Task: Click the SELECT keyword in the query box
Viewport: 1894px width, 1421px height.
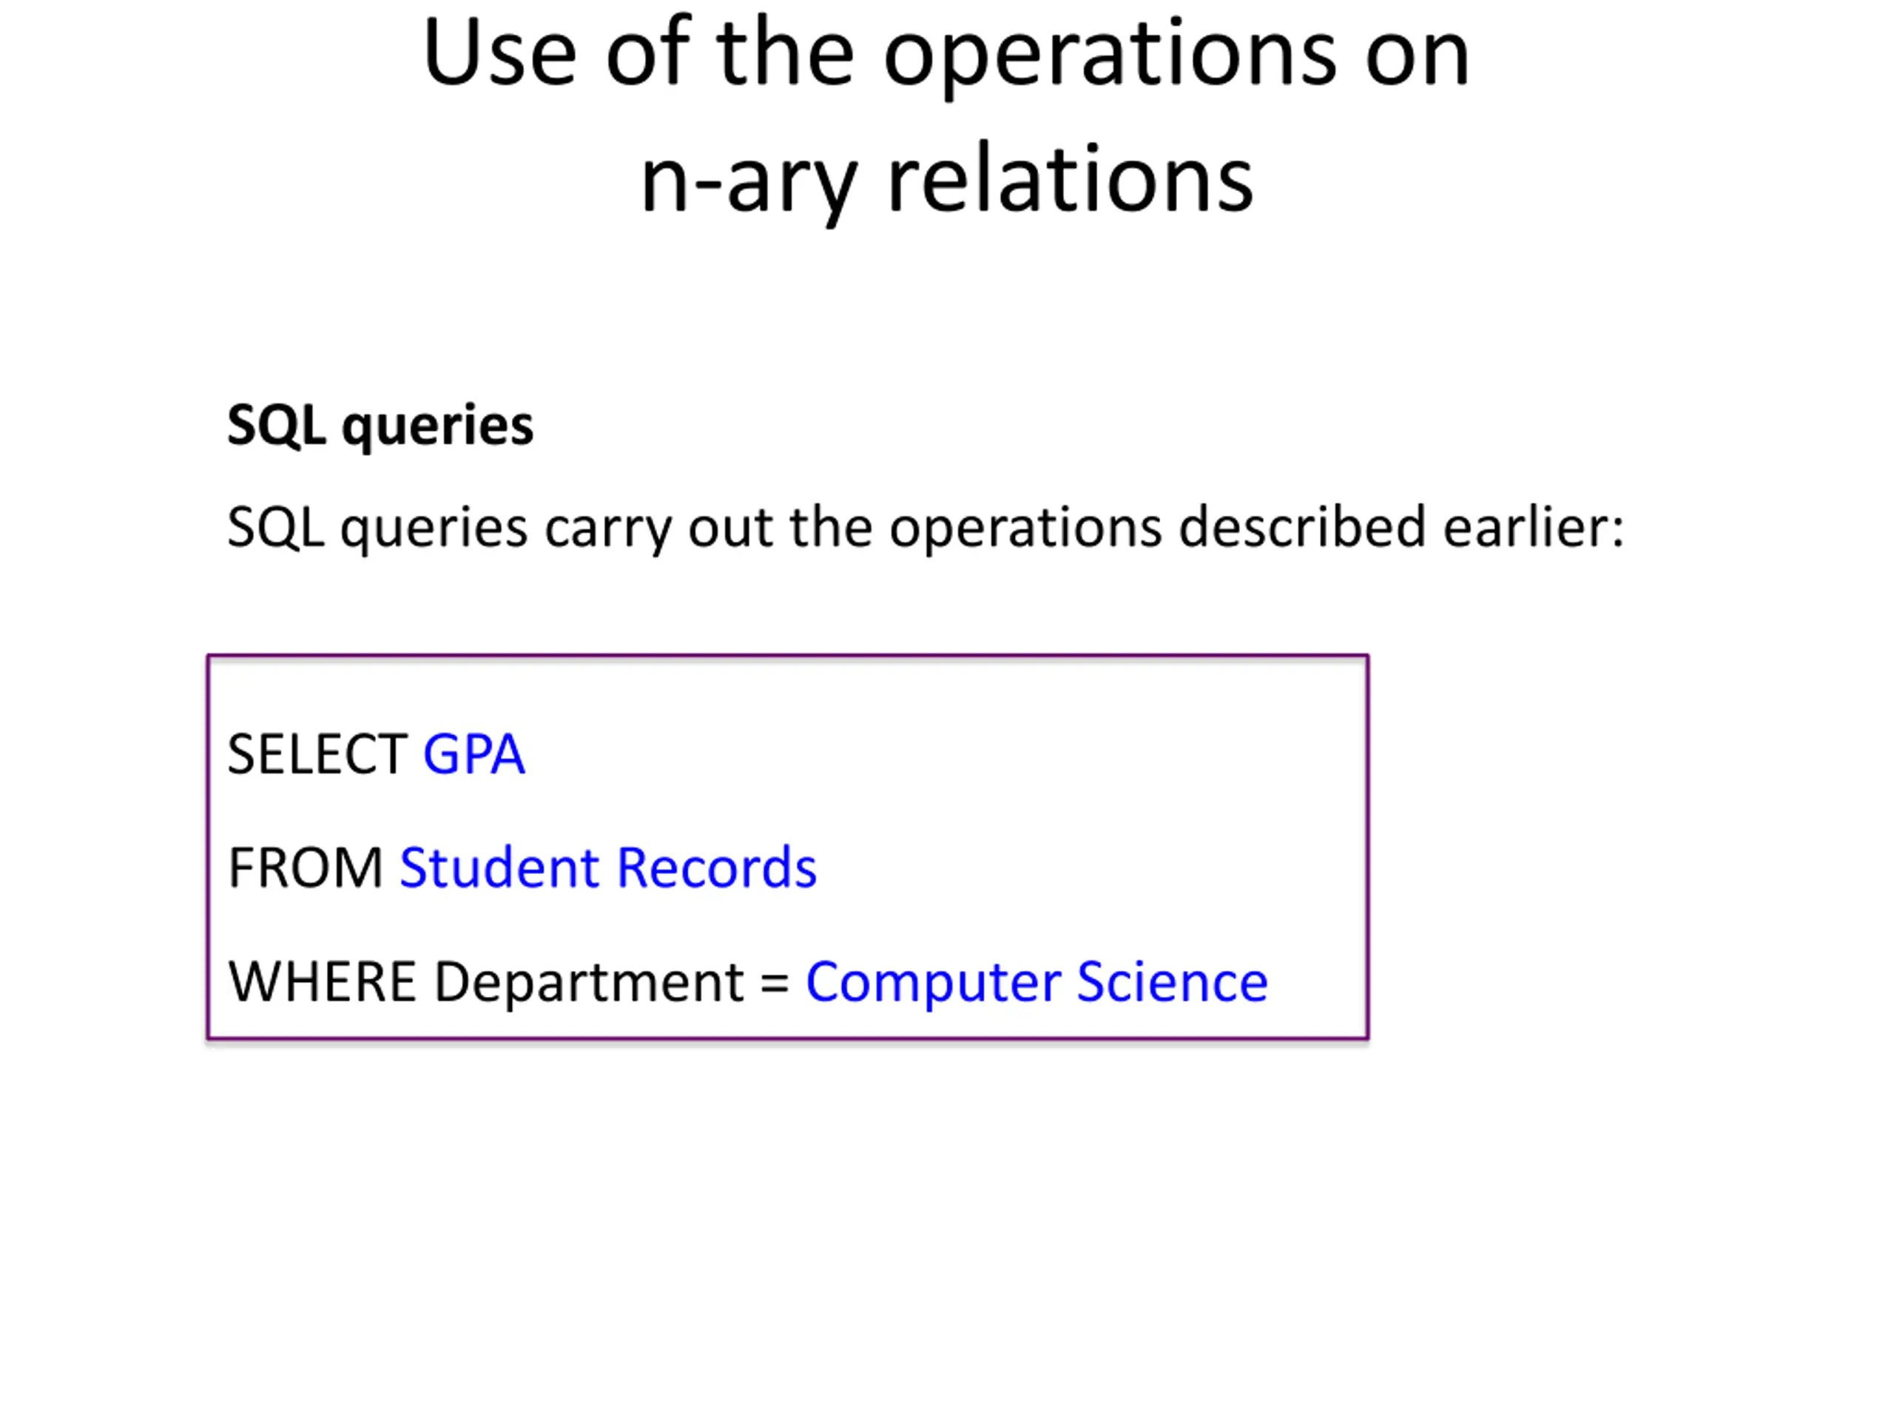Action: click(317, 755)
